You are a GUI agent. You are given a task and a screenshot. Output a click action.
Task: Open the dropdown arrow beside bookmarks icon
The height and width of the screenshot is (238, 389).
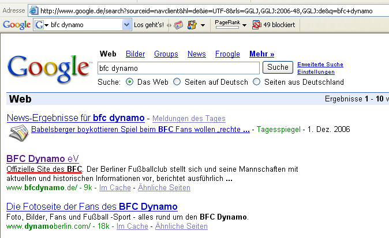(203, 25)
